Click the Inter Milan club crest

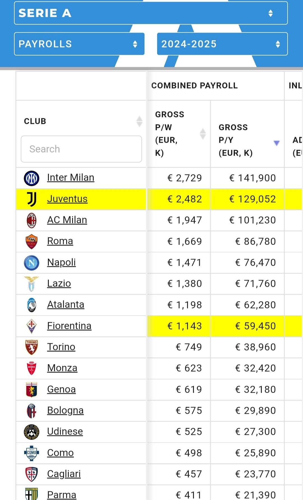(31, 178)
